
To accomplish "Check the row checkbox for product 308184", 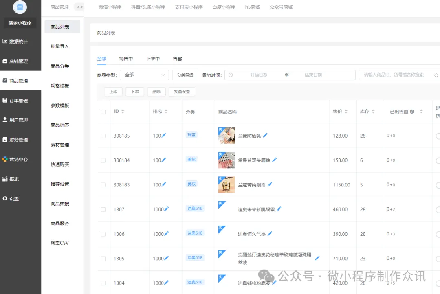I will 103,160.
